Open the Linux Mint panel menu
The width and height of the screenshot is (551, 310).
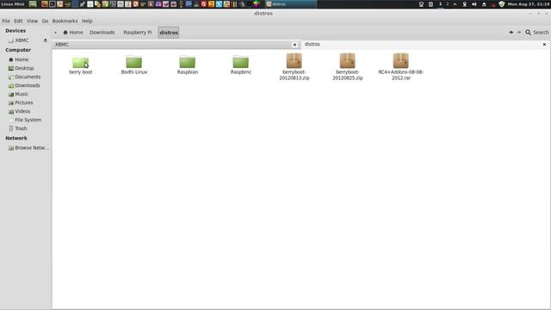click(x=13, y=4)
